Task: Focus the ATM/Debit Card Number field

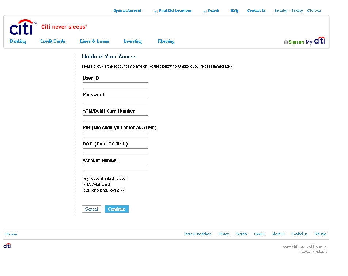Action: click(116, 118)
